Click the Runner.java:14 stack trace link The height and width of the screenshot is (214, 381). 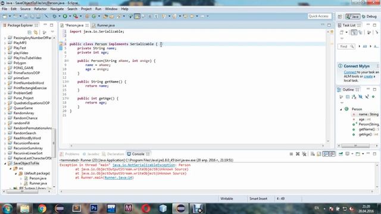click(118, 178)
